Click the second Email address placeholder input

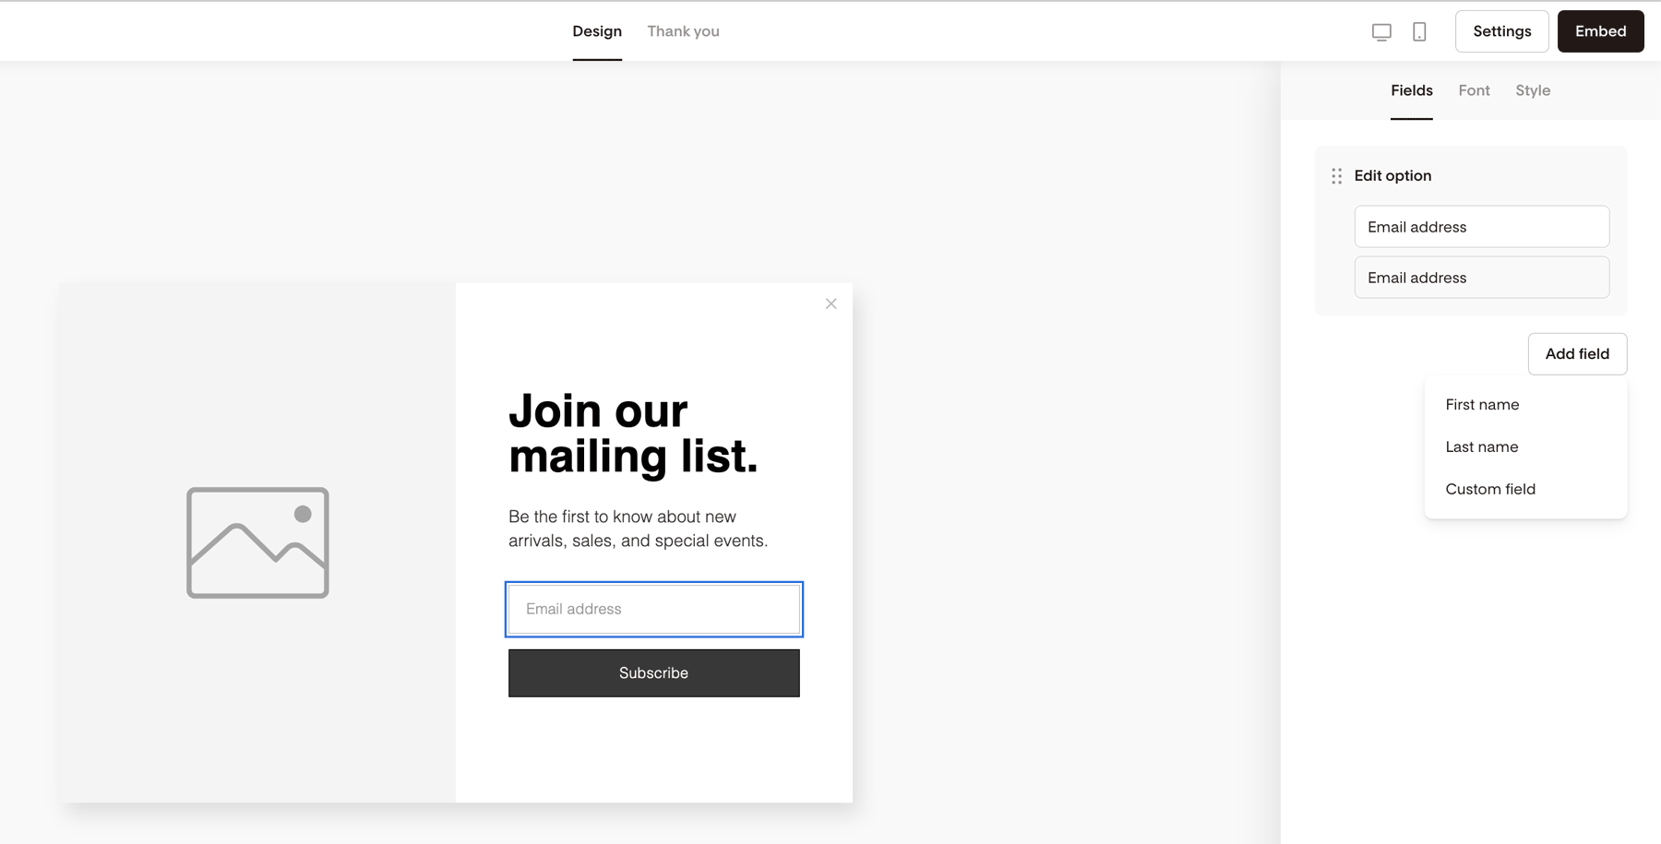coord(1482,278)
